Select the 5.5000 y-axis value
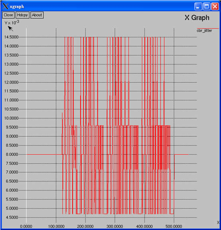This screenshot has width=221, height=230. coord(12,199)
